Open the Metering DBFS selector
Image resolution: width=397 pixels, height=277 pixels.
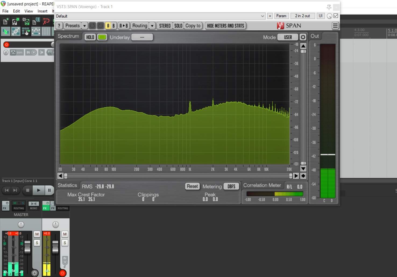(x=231, y=186)
